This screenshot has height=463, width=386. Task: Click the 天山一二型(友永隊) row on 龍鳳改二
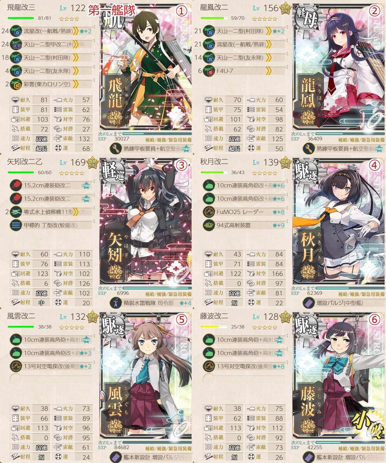tap(244, 57)
